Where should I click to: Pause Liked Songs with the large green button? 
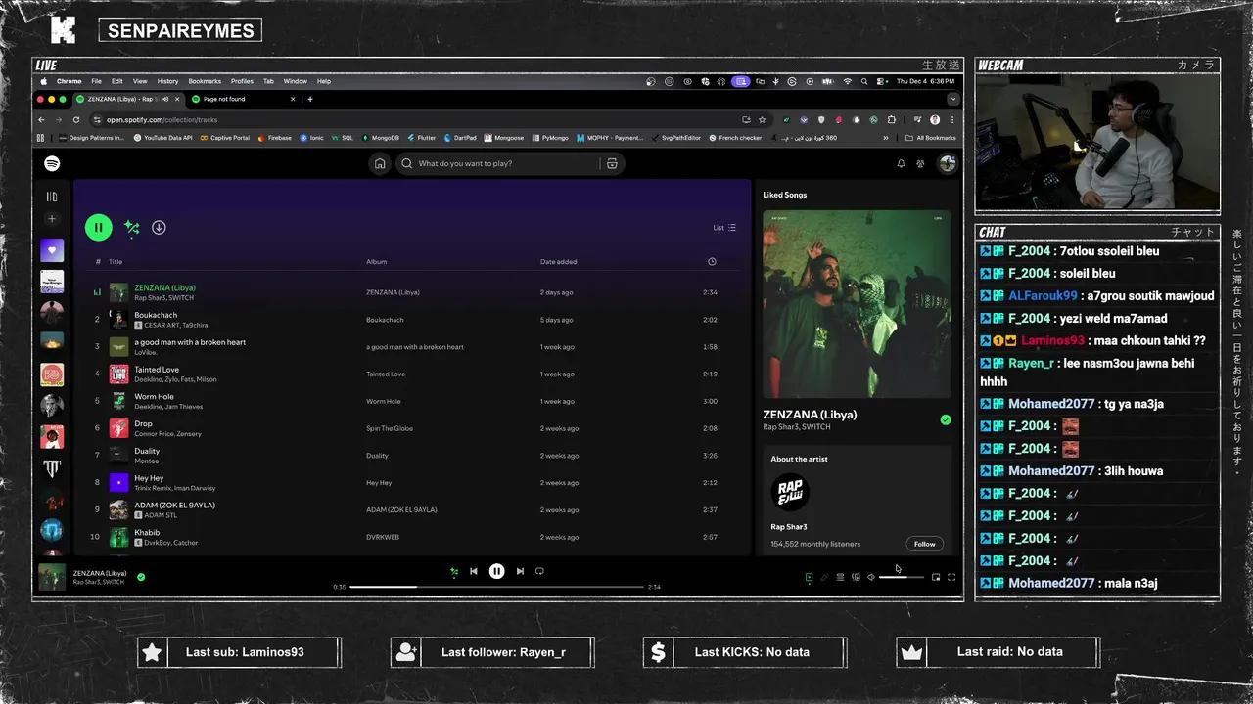tap(98, 227)
